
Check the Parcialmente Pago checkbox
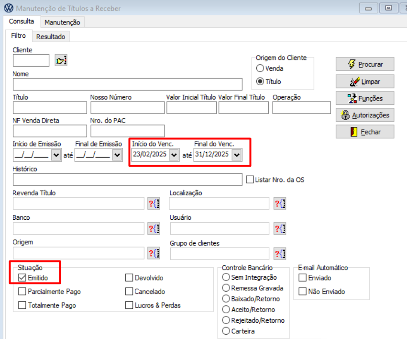click(22, 292)
